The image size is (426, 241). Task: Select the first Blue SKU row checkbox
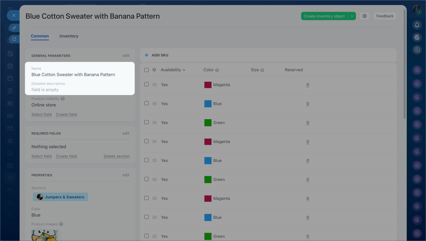146,104
